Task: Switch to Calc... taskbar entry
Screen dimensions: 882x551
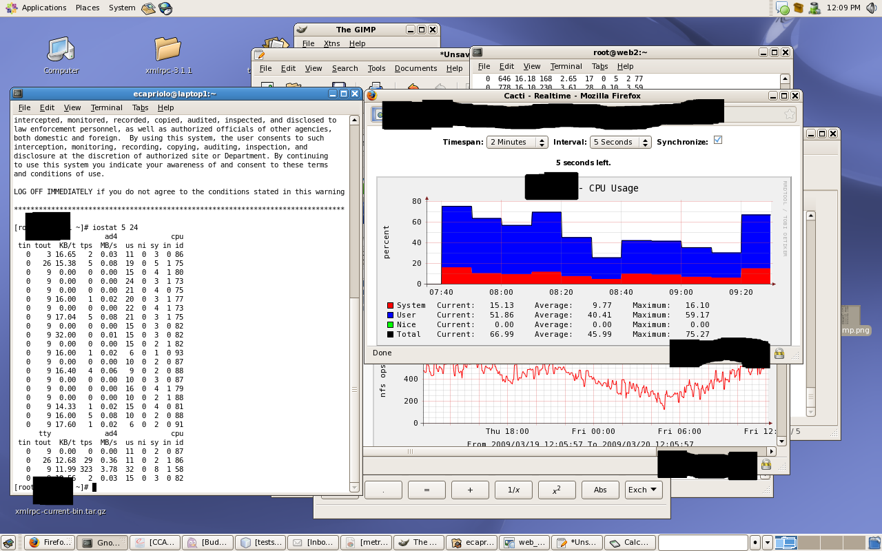Action: [x=630, y=543]
